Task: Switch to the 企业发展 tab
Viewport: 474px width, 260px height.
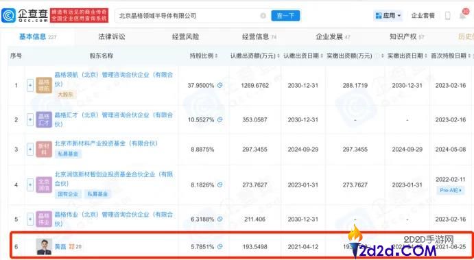Action: click(333, 37)
